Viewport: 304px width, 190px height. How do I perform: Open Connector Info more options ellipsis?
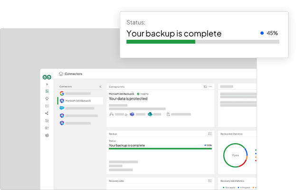[x=210, y=86]
